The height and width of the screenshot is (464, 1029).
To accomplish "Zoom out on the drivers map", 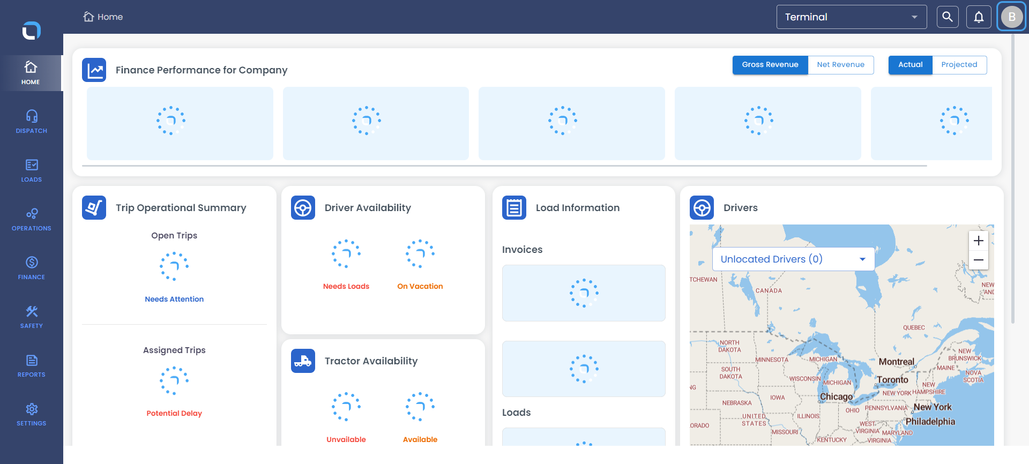I will pyautogui.click(x=979, y=260).
